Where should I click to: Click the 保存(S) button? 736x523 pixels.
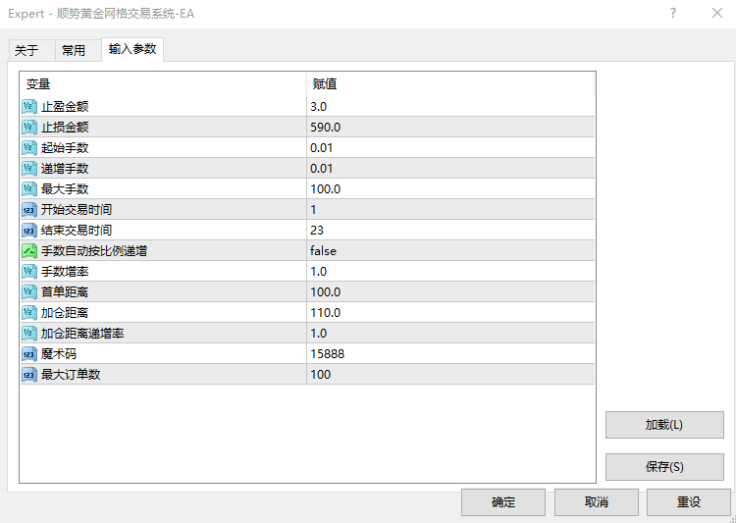click(x=664, y=466)
